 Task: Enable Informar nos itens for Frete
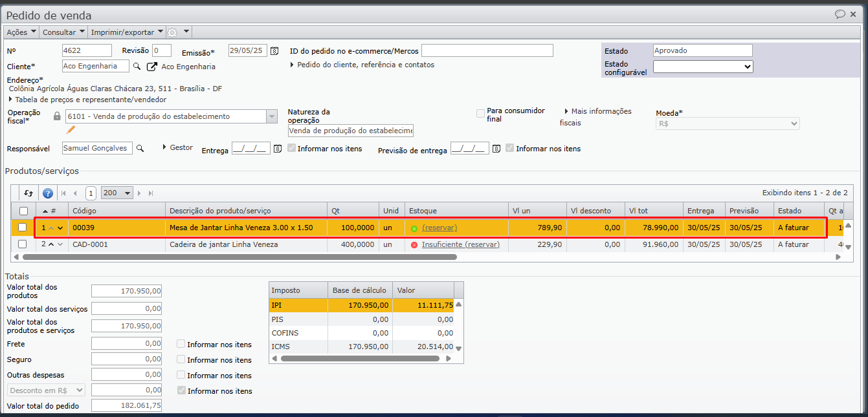click(182, 345)
